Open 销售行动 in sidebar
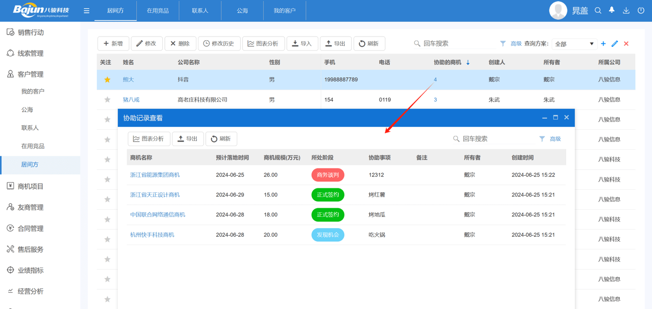Viewport: 652px width, 309px height. tap(31, 32)
